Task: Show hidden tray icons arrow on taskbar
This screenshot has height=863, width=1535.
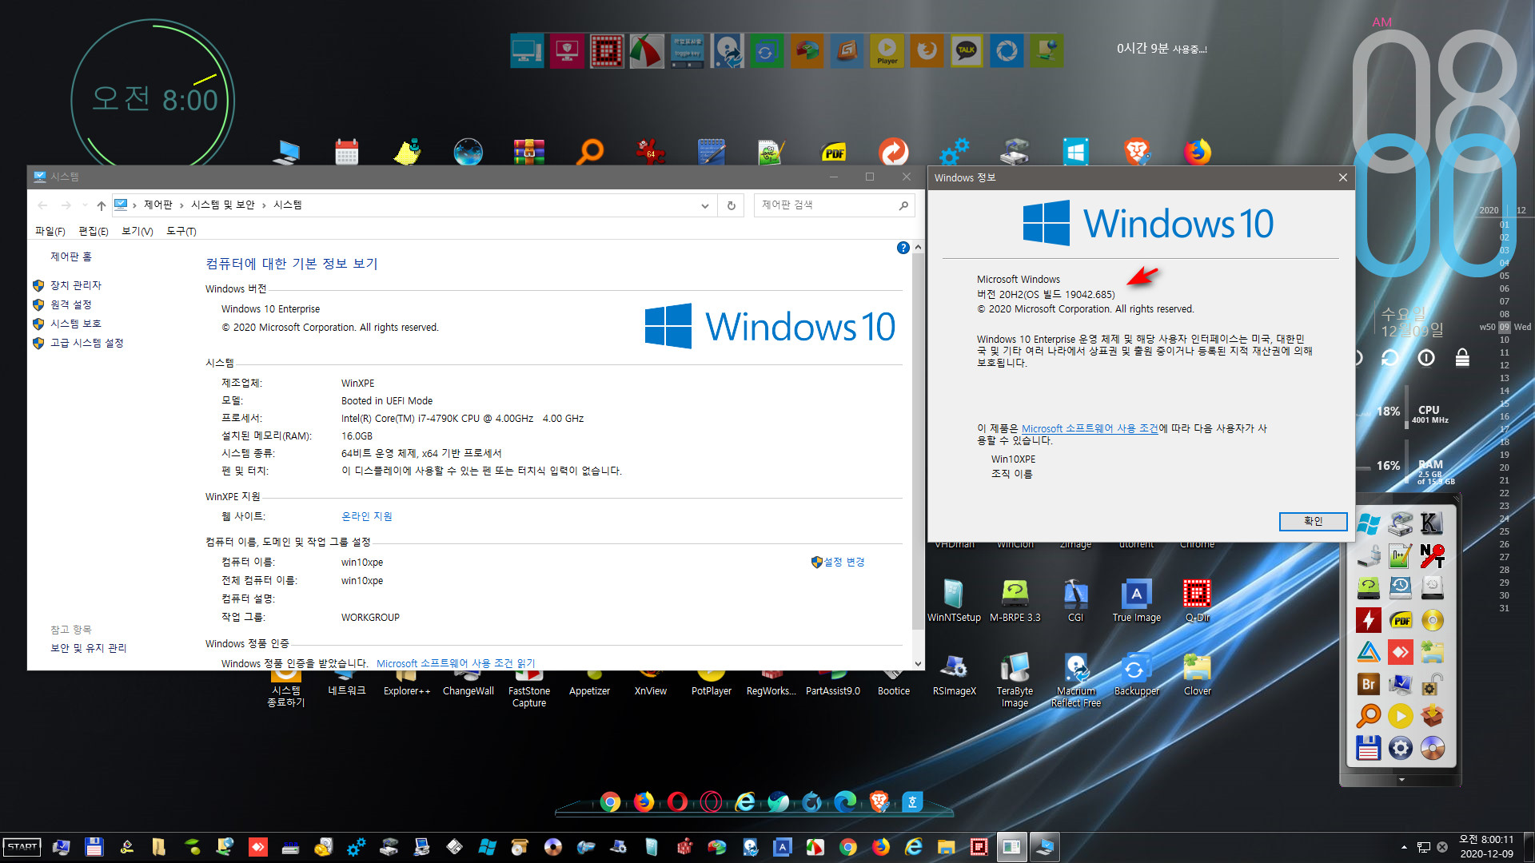Action: pyautogui.click(x=1404, y=847)
